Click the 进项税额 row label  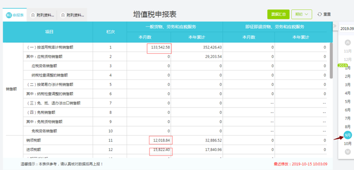(x=34, y=149)
